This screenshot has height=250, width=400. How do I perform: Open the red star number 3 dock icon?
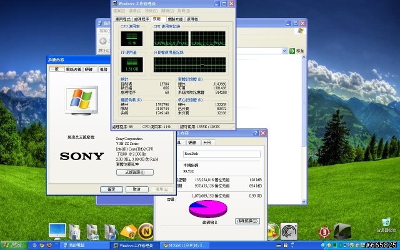[324, 232]
